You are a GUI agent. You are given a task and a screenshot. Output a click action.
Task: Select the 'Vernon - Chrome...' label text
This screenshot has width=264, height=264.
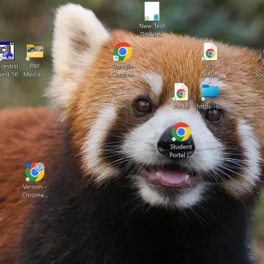tap(35, 191)
